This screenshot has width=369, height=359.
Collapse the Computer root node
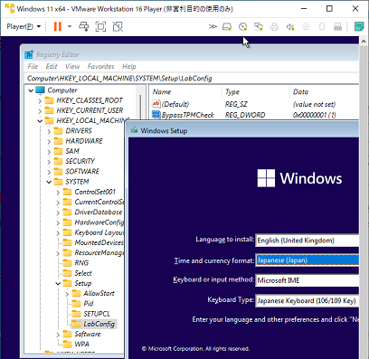pyautogui.click(x=31, y=90)
